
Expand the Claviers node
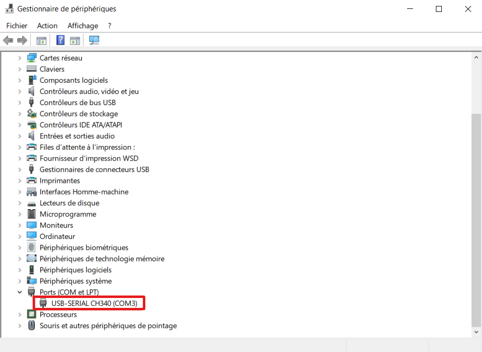pyautogui.click(x=20, y=69)
